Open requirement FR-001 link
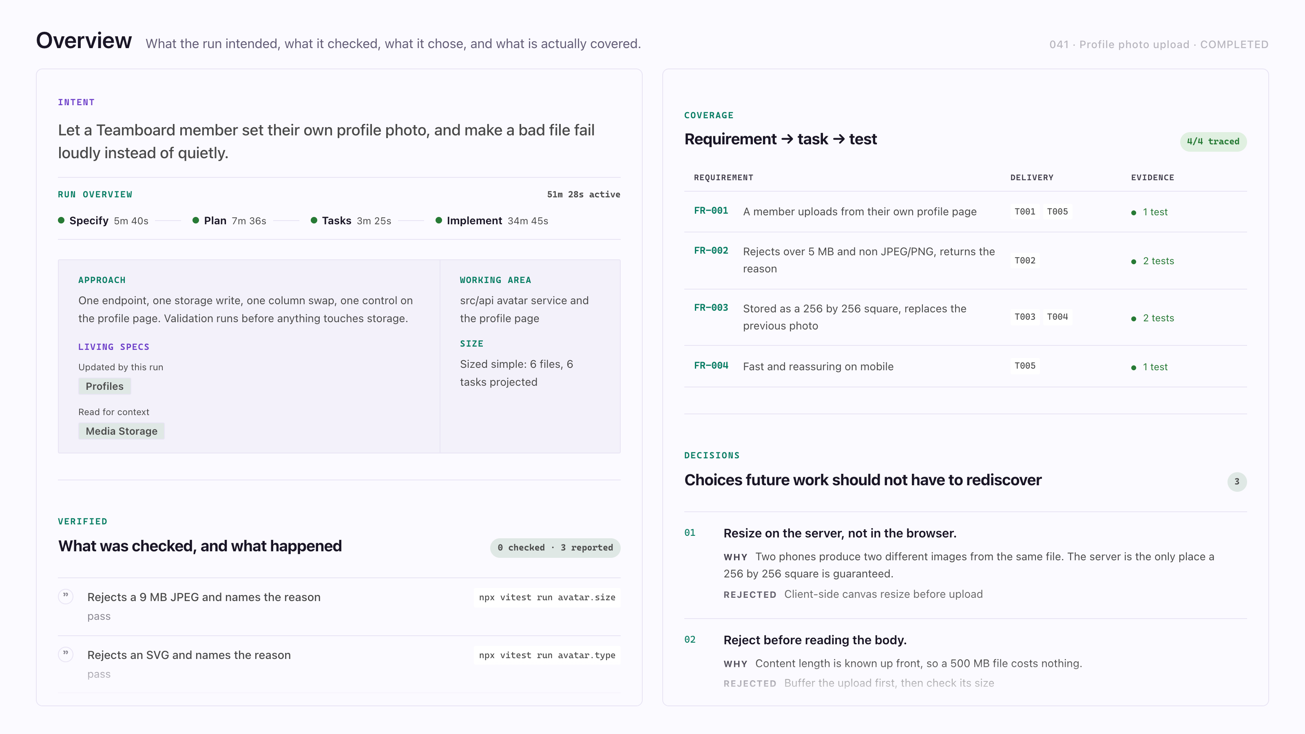The width and height of the screenshot is (1305, 734). (711, 211)
